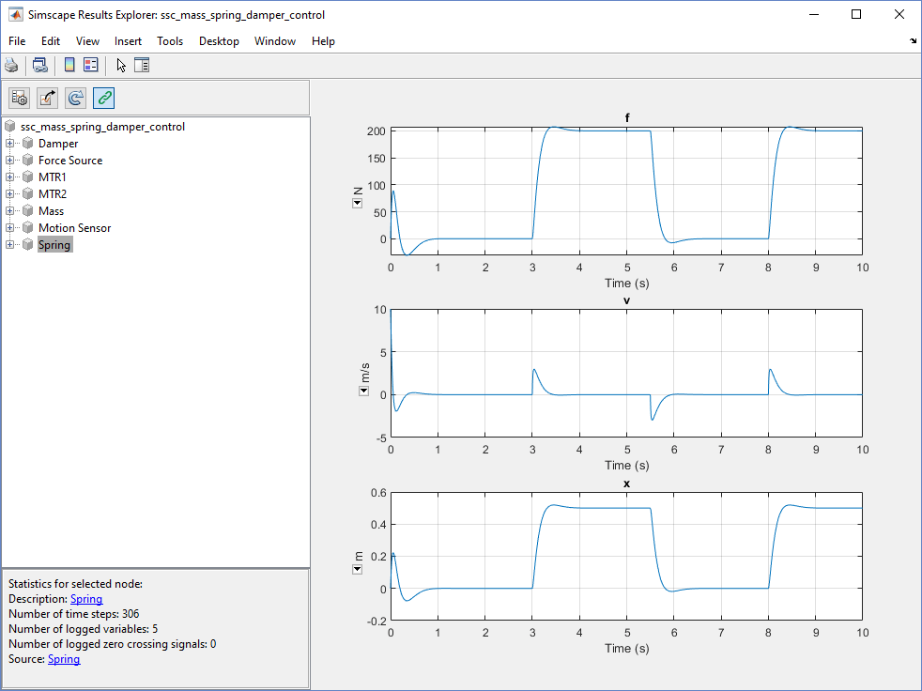Image resolution: width=922 pixels, height=691 pixels.
Task: Toggle link time axes button
Action: (104, 98)
